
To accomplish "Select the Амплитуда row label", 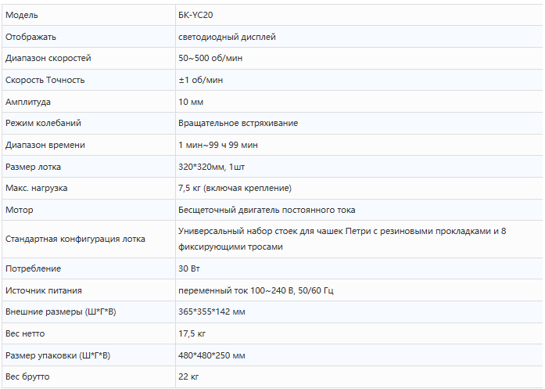I will point(28,102).
